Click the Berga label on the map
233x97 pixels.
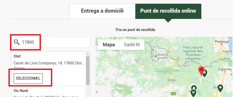point(171,80)
